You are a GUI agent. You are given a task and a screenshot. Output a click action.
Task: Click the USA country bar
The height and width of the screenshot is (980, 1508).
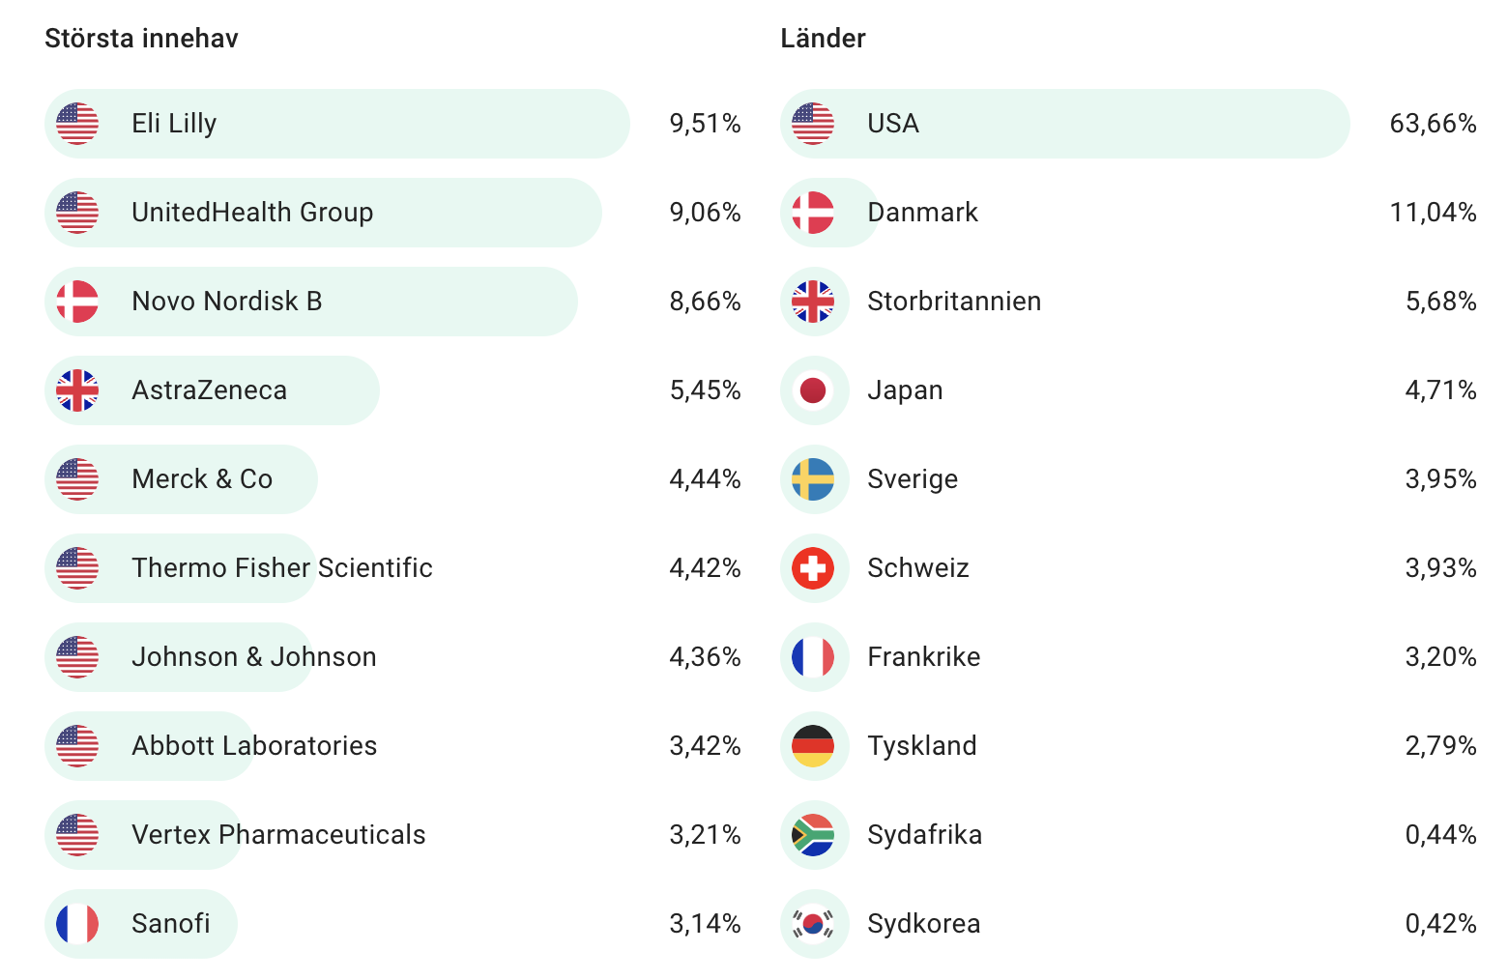pyautogui.click(x=1063, y=124)
